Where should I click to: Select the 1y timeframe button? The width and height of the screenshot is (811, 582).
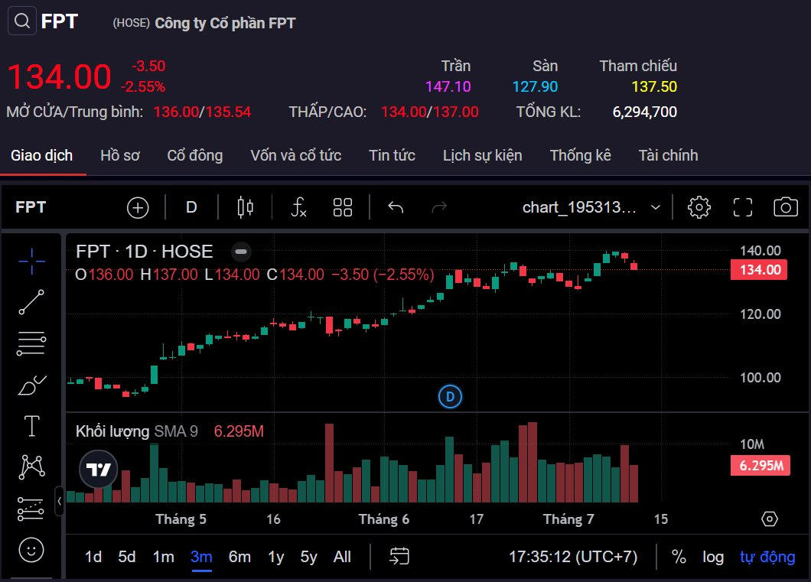274,557
